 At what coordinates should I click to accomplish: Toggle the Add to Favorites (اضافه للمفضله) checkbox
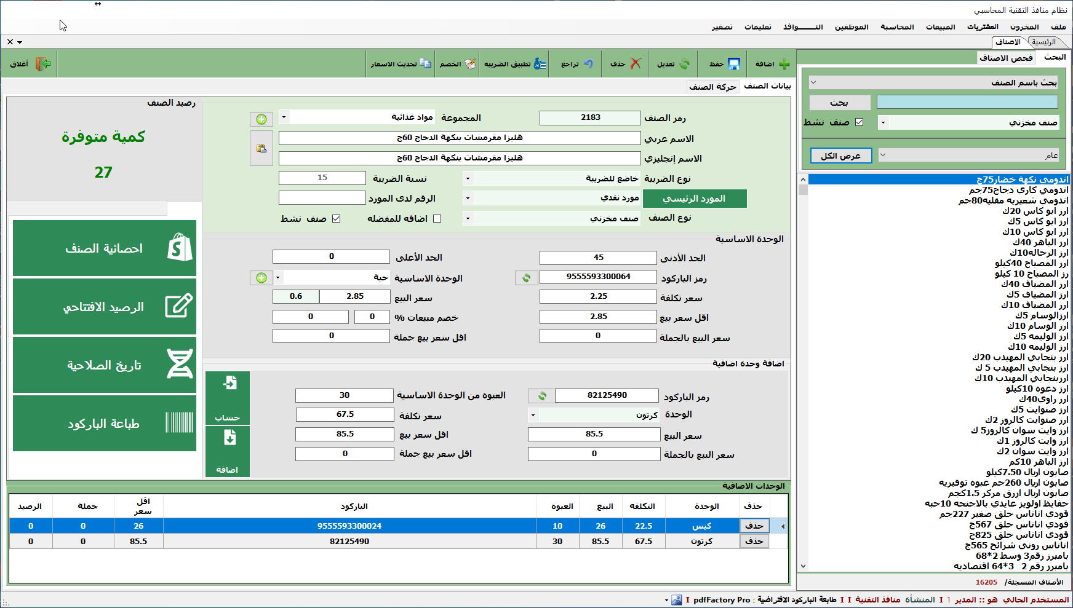point(437,219)
